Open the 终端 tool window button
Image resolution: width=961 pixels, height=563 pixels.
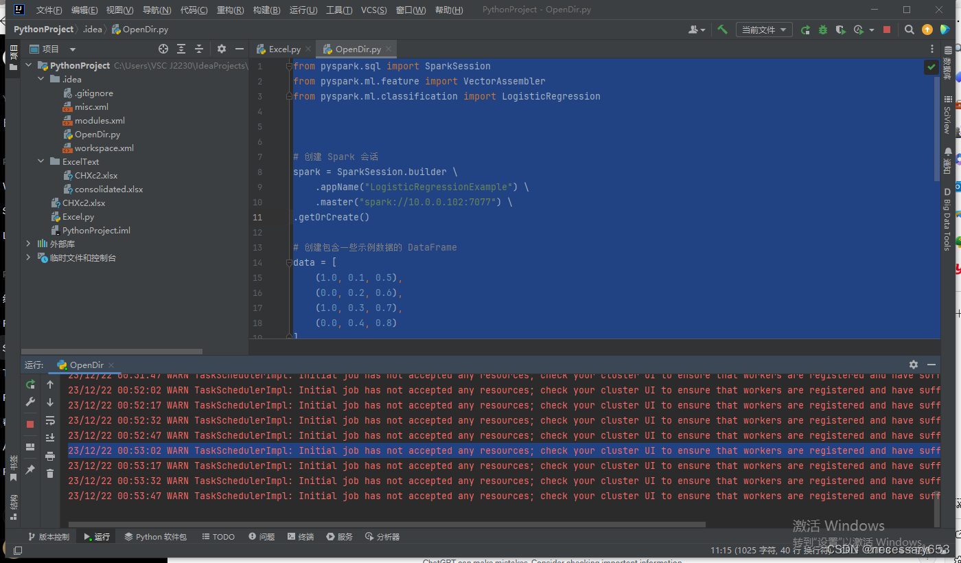pos(301,537)
